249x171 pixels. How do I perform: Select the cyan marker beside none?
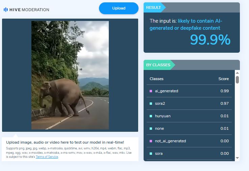151,128
